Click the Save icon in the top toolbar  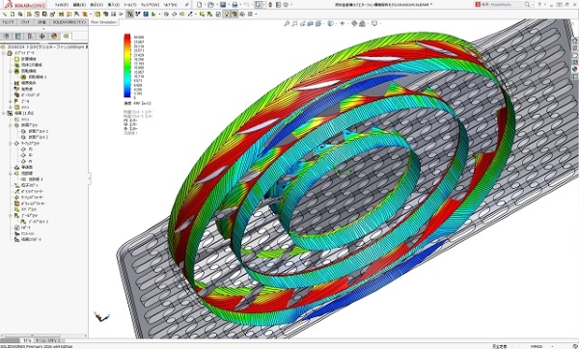pyautogui.click(x=223, y=5)
